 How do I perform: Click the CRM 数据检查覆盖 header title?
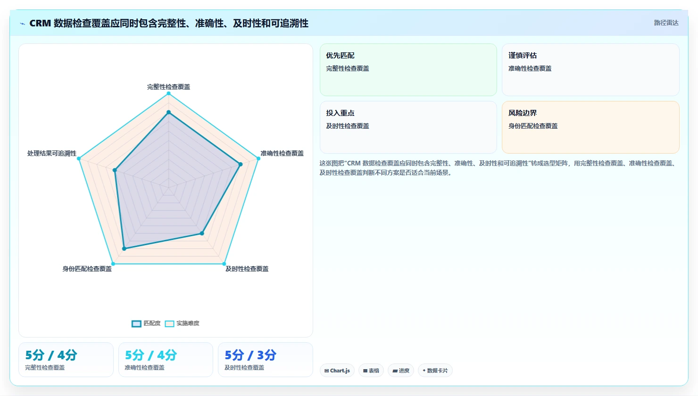[x=169, y=23]
